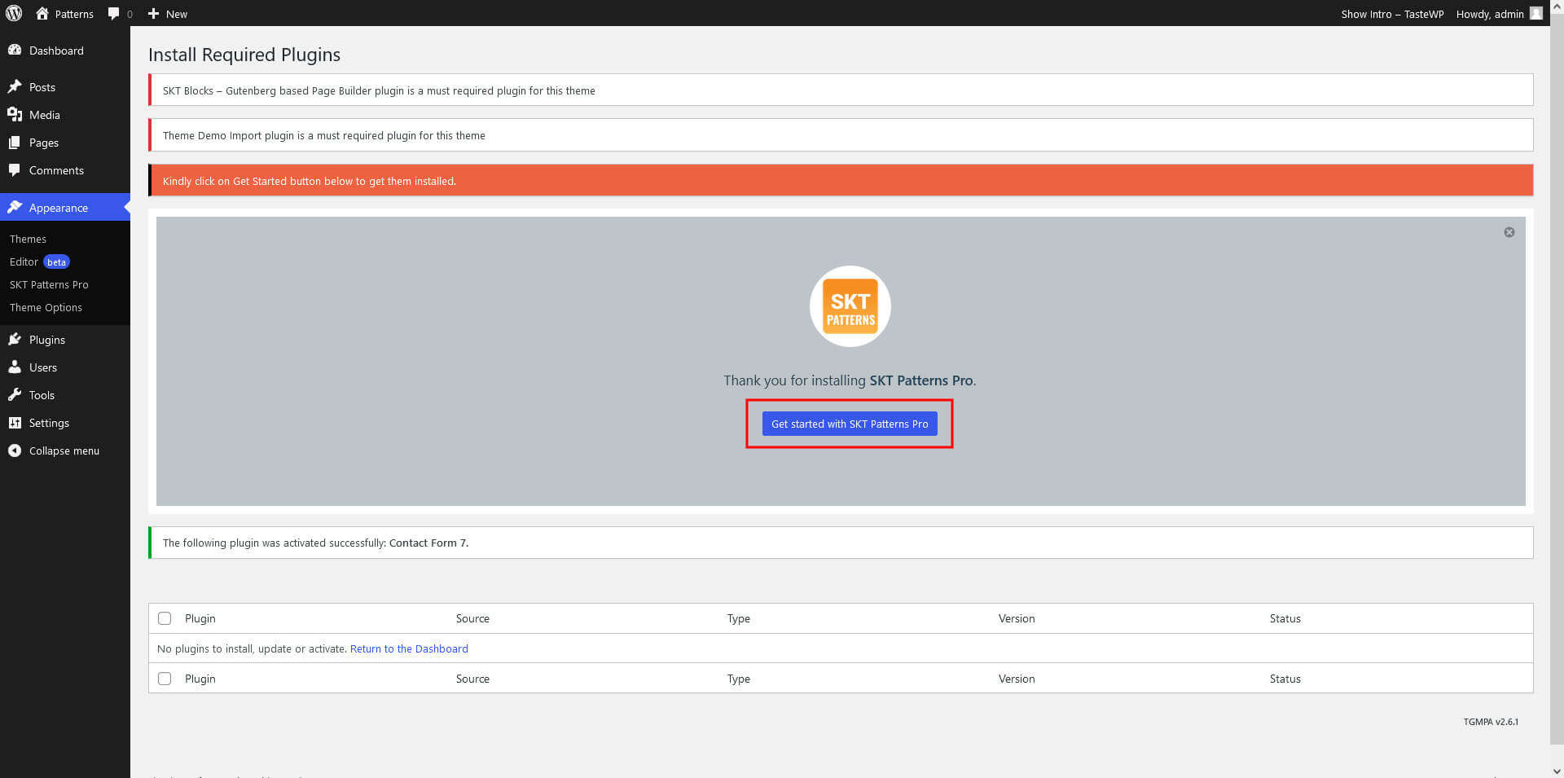Click Collapse menu text
Viewport: 1564px width, 778px height.
pos(64,451)
